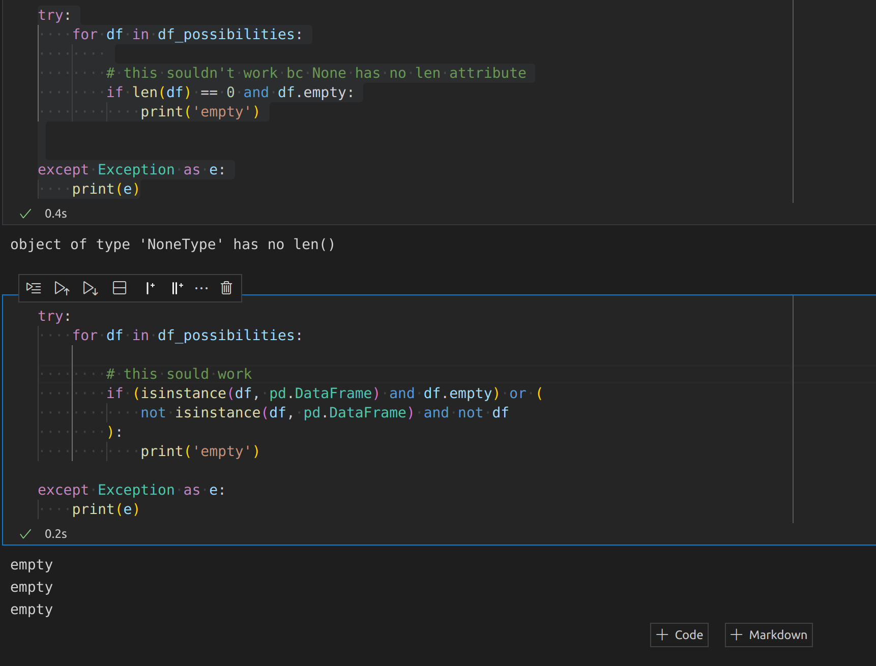Viewport: 876px width, 666px height.
Task: Click the first 'empty' output line
Action: point(32,565)
